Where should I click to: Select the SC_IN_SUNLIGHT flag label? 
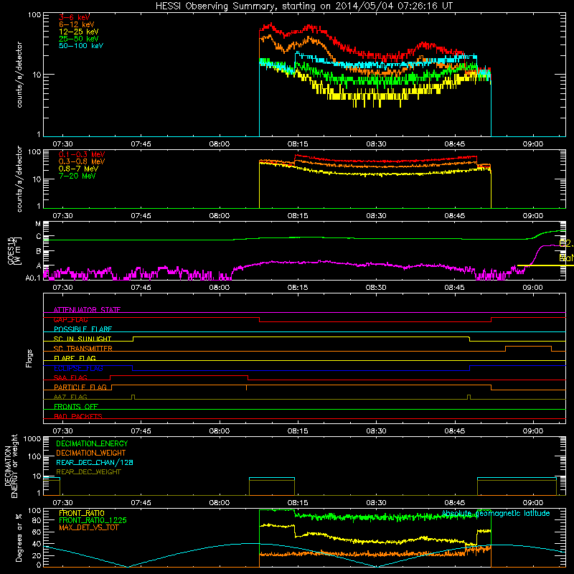pos(83,339)
